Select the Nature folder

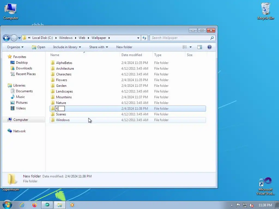(128, 103)
